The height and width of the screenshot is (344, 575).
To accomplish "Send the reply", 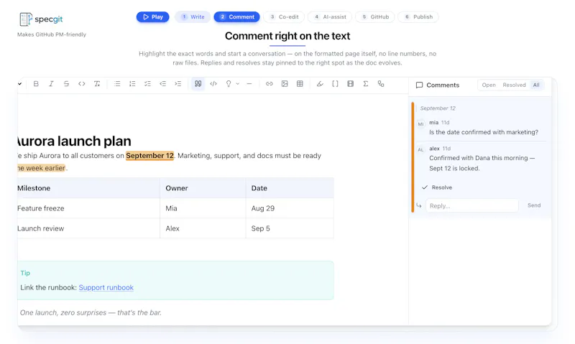I will (x=534, y=205).
